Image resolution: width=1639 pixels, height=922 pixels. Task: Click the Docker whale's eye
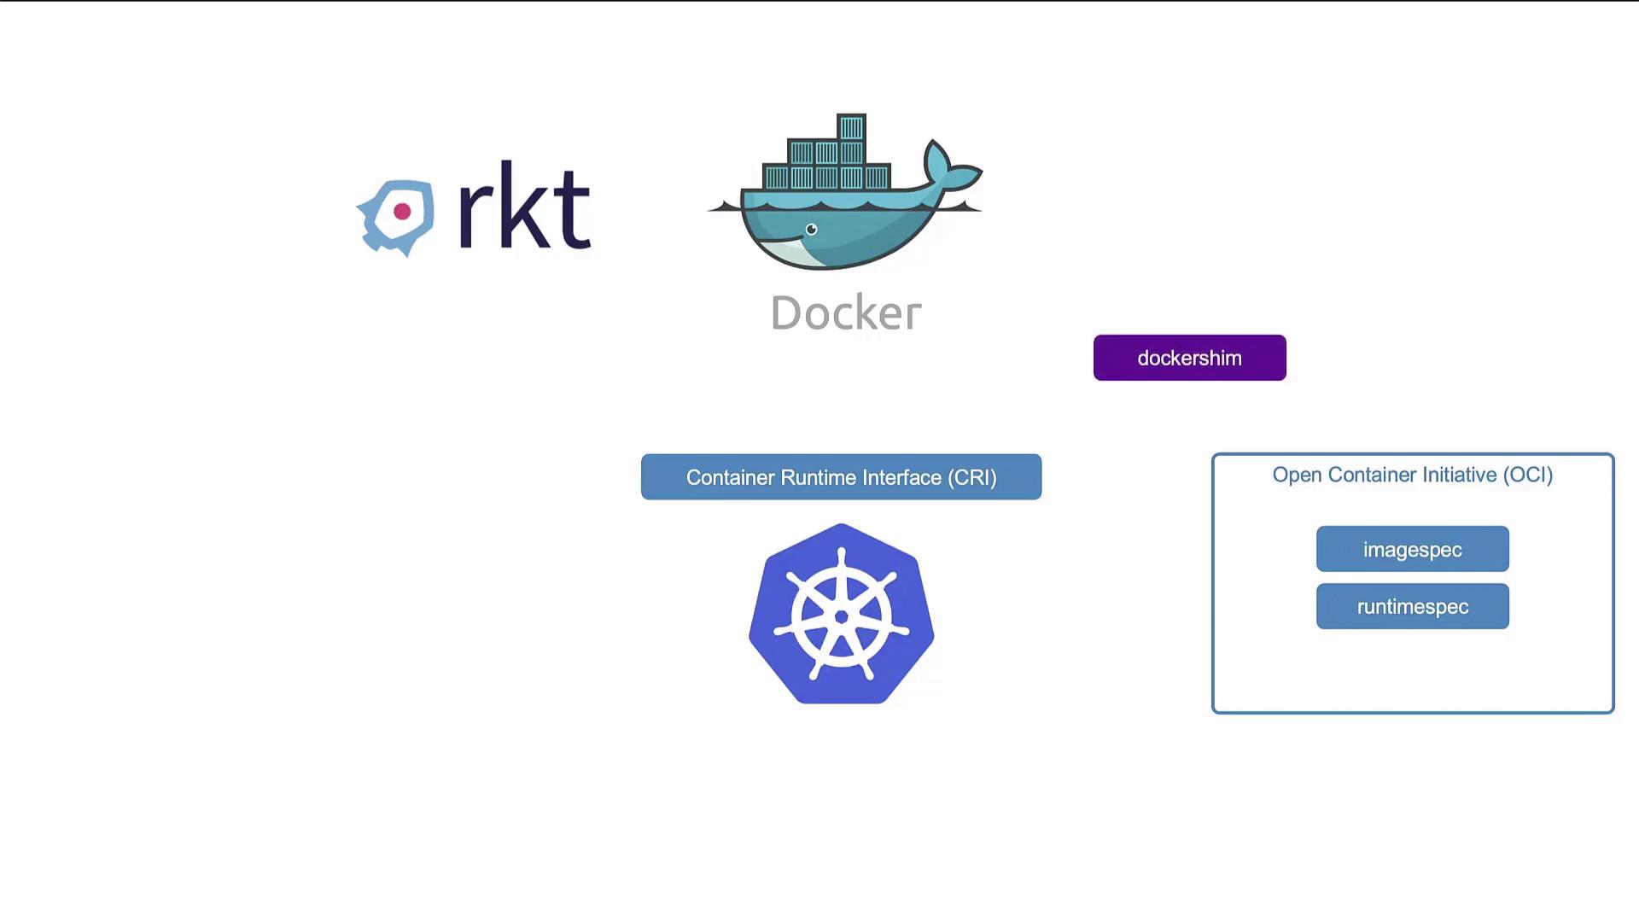point(811,229)
